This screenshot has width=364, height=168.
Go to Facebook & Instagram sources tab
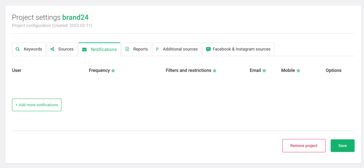pos(238,49)
